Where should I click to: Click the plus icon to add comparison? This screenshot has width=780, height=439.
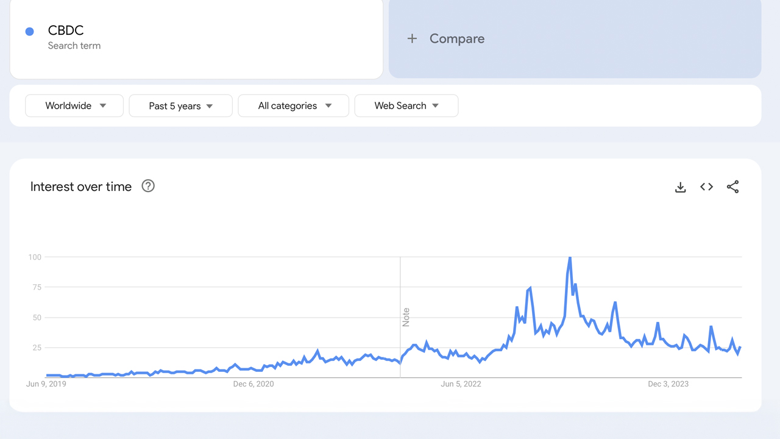[x=413, y=38]
